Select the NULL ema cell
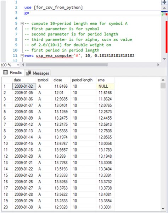This screenshot has width=168, height=213. 105,86
